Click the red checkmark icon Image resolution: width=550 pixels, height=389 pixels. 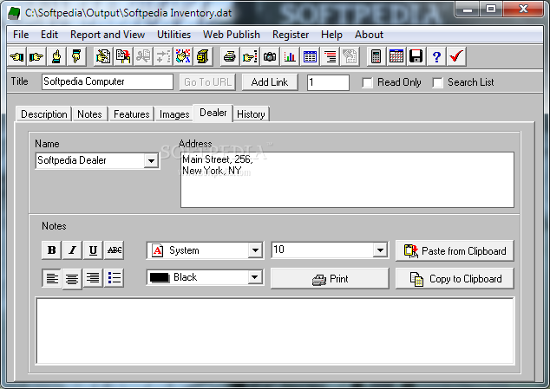(456, 56)
